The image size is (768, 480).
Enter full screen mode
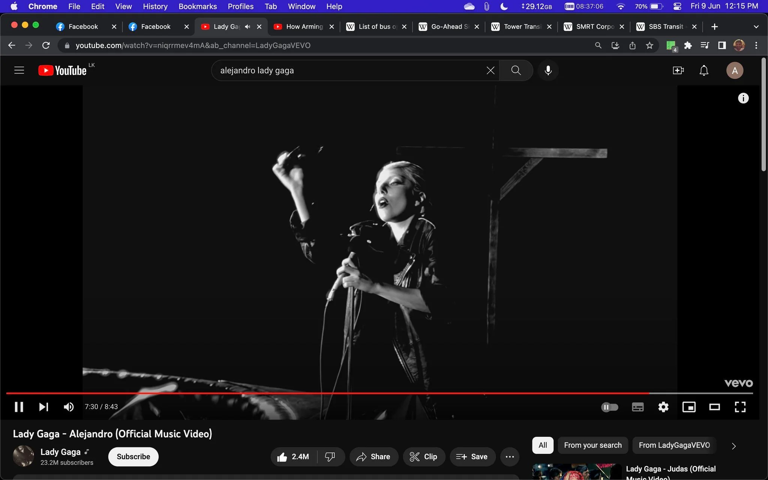click(740, 407)
